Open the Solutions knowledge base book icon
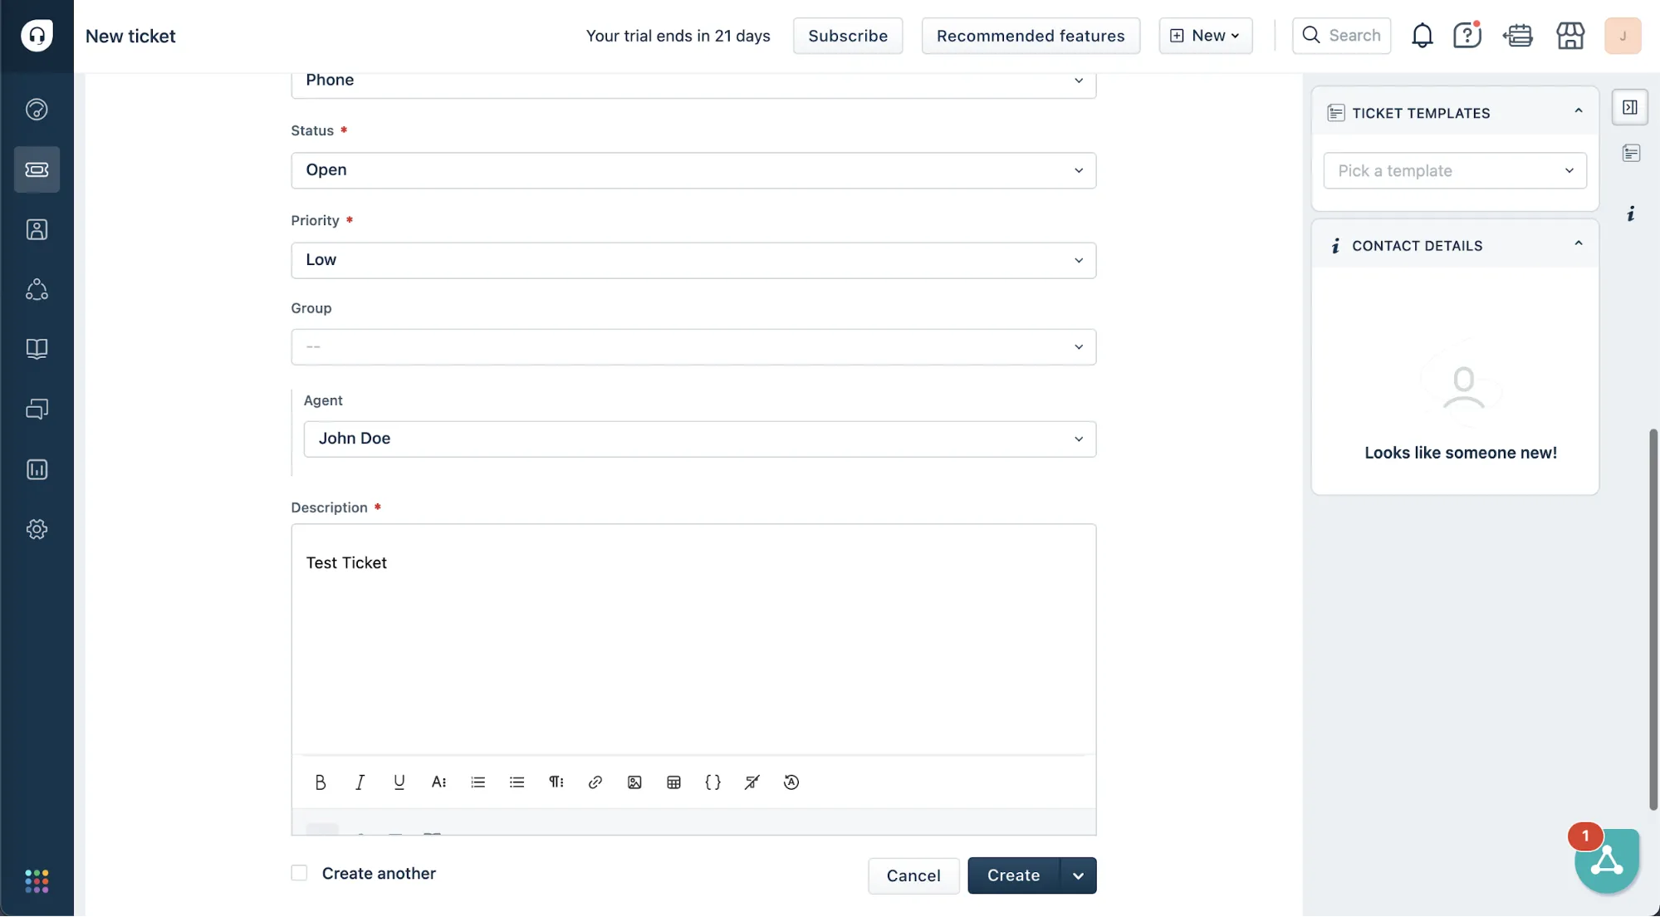 [37, 349]
